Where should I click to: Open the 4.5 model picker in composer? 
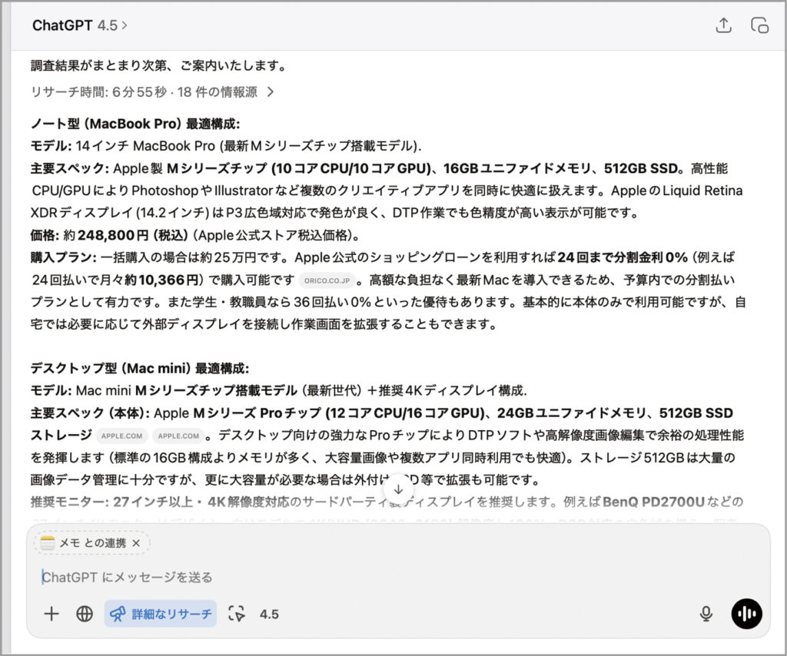(x=269, y=614)
